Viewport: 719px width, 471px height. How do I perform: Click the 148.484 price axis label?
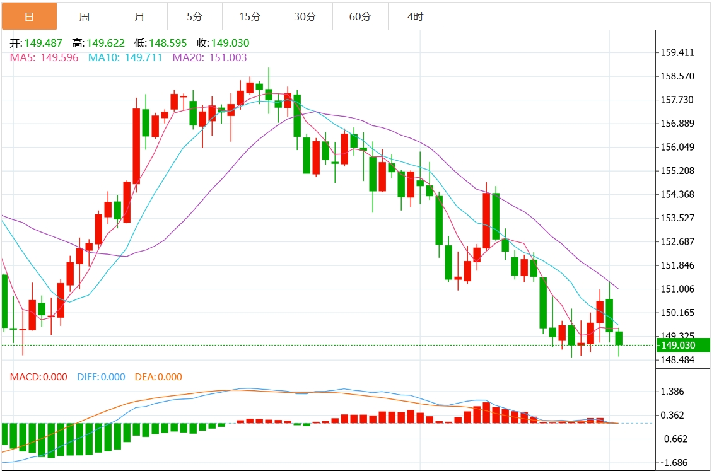[677, 360]
